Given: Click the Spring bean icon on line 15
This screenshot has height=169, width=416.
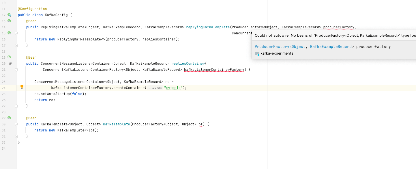Looking at the screenshot, I should point(10,33).
